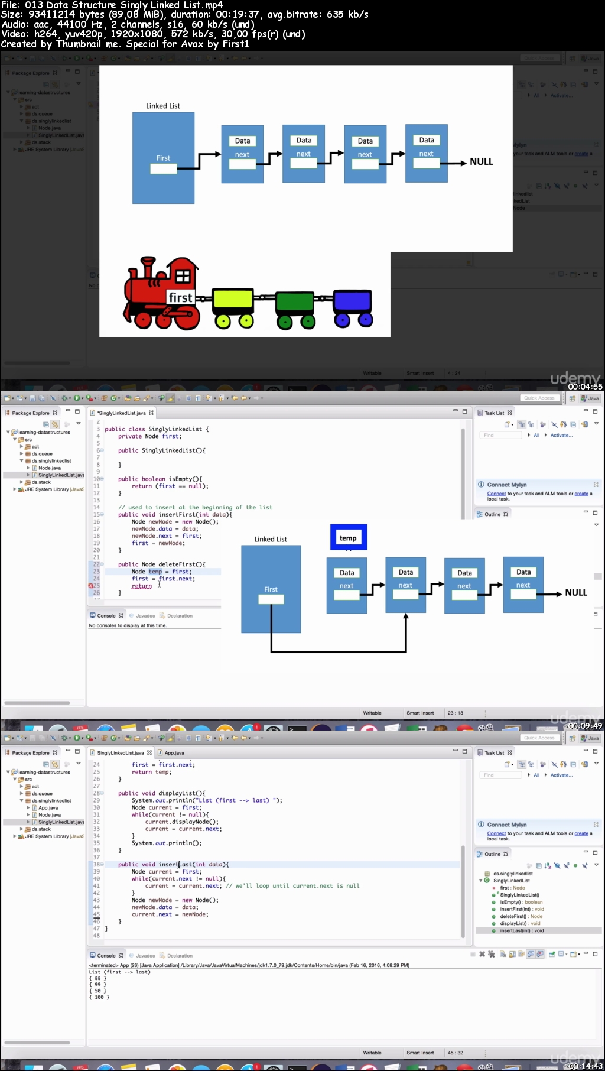Open Declaration tab in 00:14:43 frame
Image resolution: width=605 pixels, height=1071 pixels.
pyautogui.click(x=176, y=955)
